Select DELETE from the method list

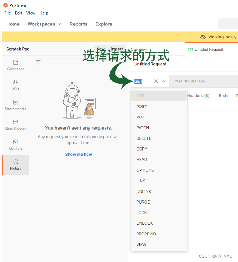click(x=159, y=138)
